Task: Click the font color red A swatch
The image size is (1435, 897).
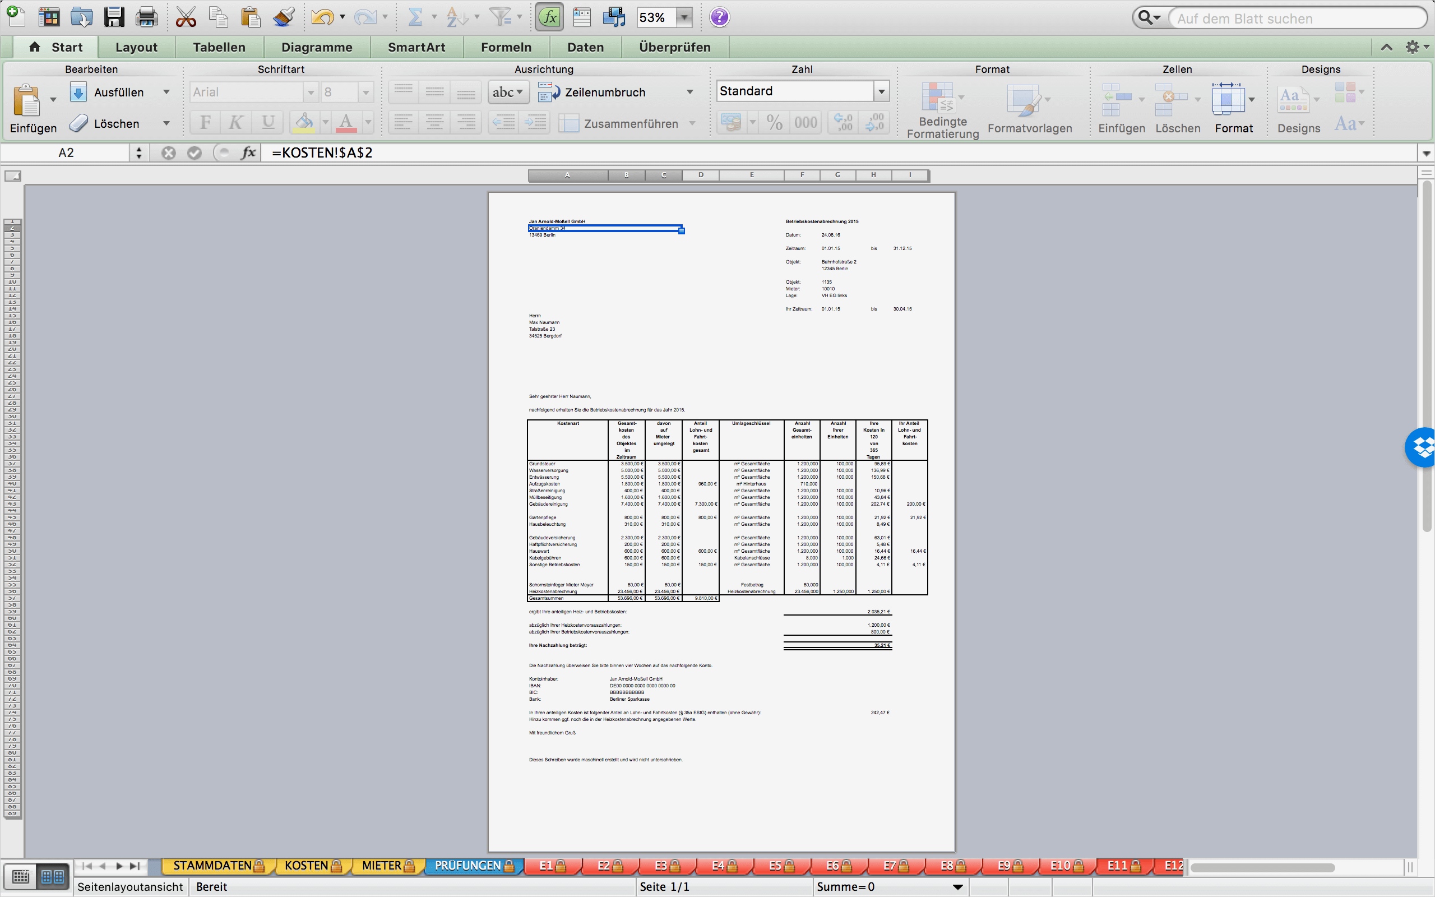Action: pyautogui.click(x=346, y=123)
